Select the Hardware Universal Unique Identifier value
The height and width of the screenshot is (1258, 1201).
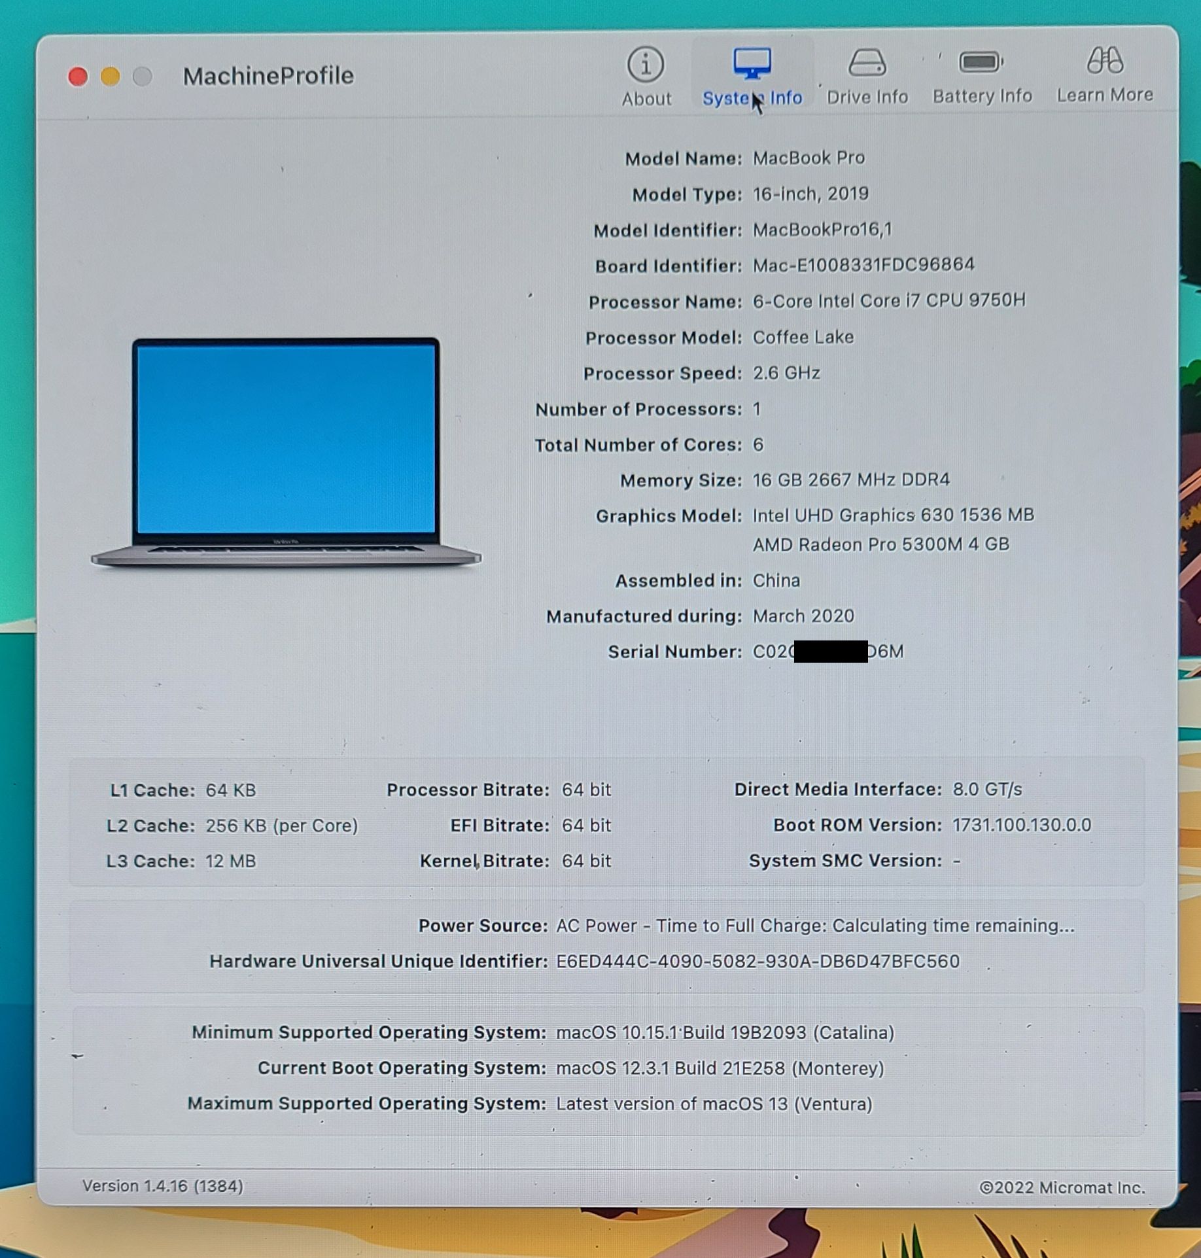[757, 961]
